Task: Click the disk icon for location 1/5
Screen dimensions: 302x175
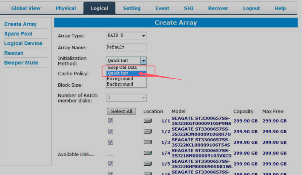Action: click(148, 164)
